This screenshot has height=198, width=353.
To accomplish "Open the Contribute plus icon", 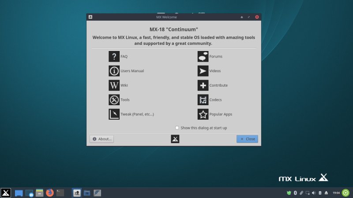I will [203, 85].
